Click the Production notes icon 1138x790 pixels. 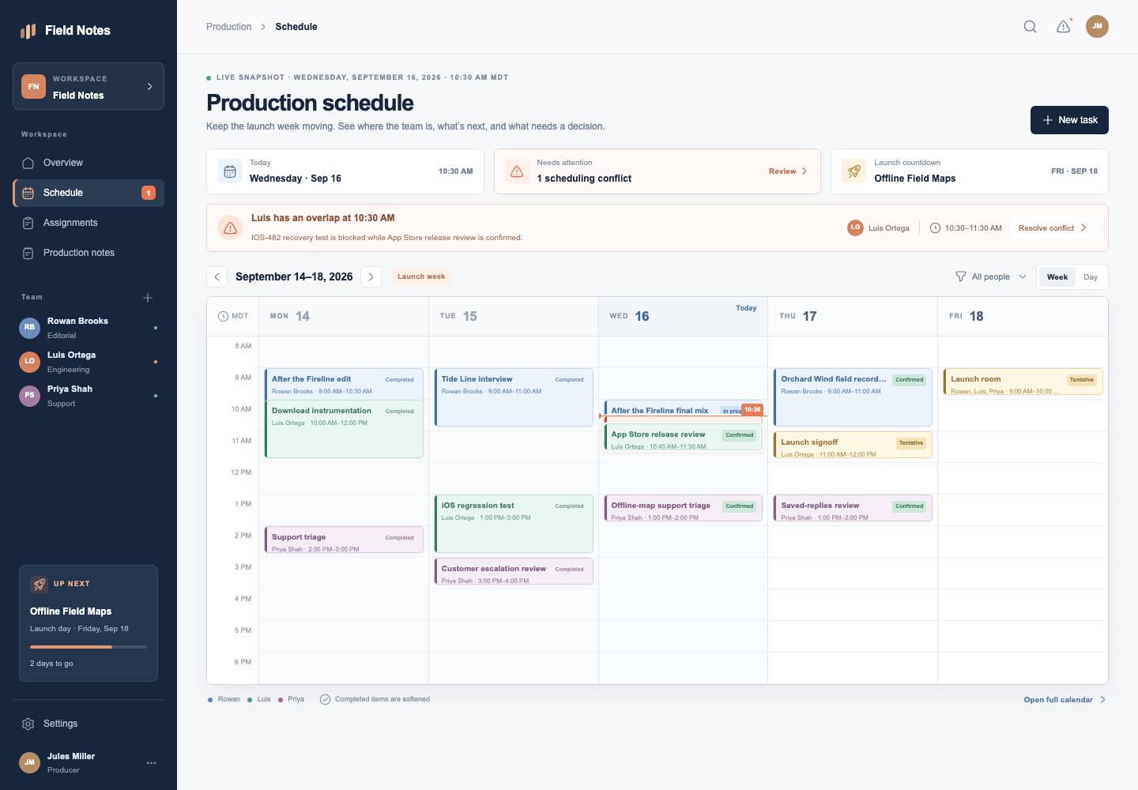(x=28, y=253)
